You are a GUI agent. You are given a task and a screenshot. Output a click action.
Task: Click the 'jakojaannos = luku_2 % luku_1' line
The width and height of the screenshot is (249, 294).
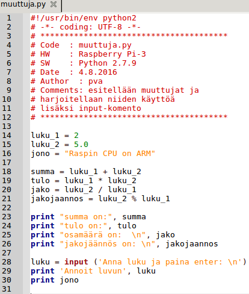point(100,199)
